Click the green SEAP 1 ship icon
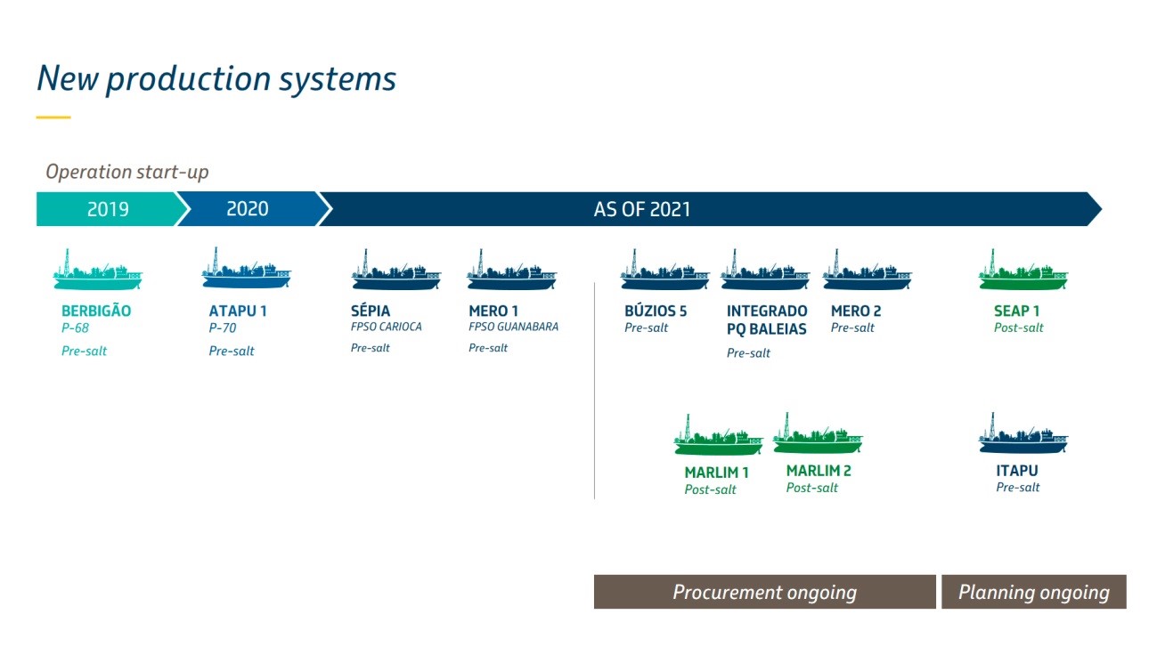The height and width of the screenshot is (671, 1157). pos(1023,270)
